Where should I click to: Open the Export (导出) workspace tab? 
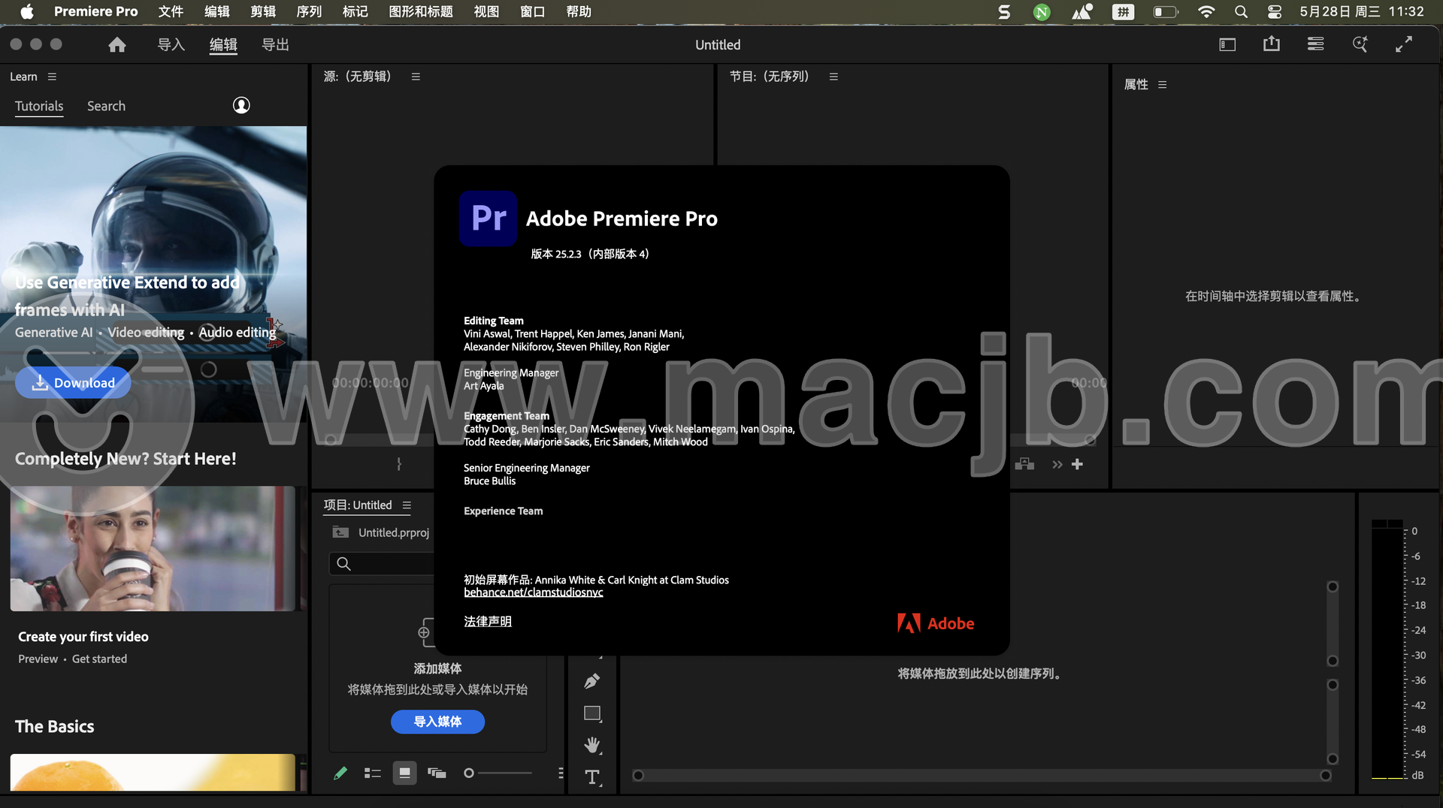[x=275, y=45]
